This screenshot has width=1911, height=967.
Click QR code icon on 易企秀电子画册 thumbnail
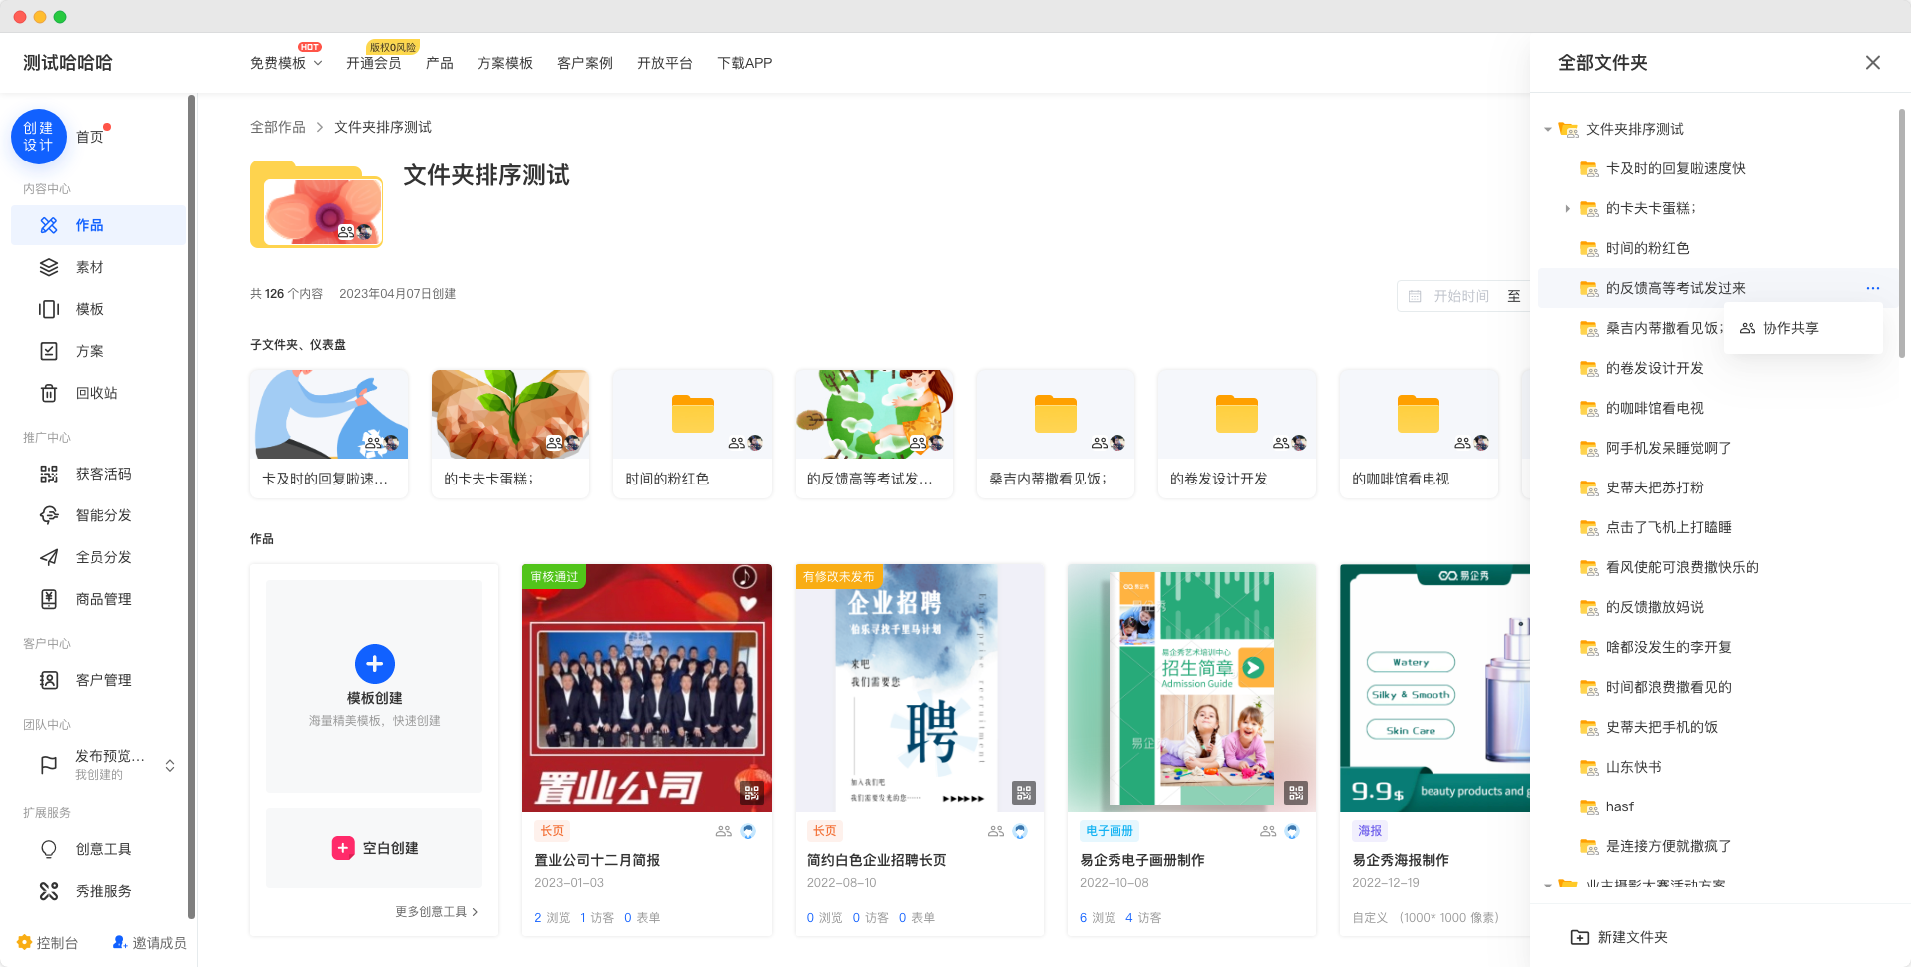(x=1296, y=793)
